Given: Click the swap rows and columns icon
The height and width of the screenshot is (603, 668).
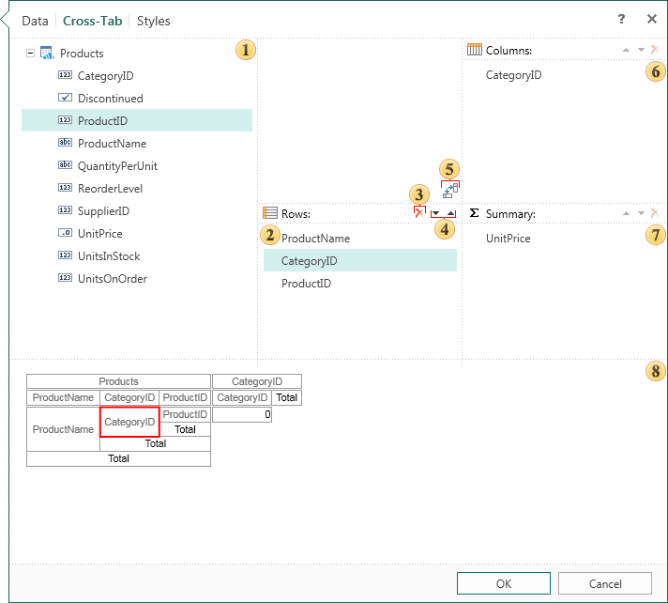Looking at the screenshot, I should point(450,190).
